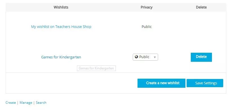The height and width of the screenshot is (110, 228).
Task: Expand the Public privacy dropdown arrow
Action: point(155,57)
